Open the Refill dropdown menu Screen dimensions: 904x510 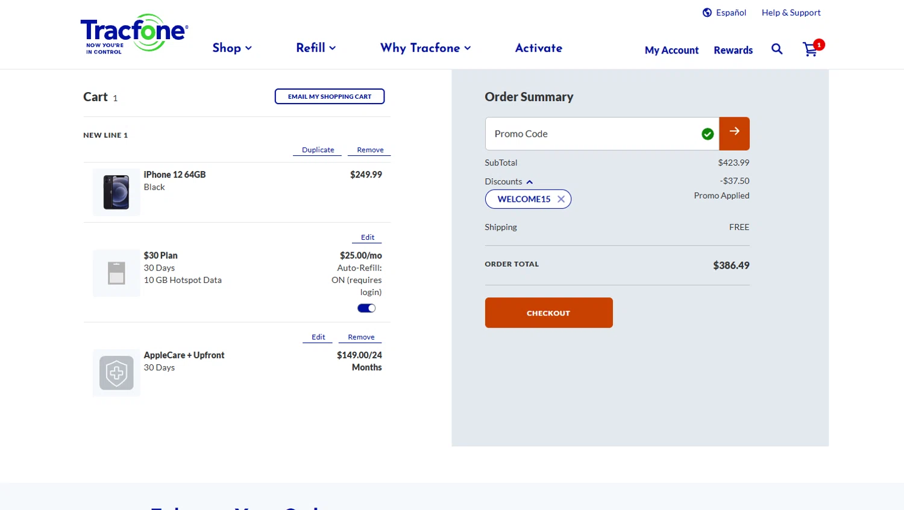click(316, 48)
